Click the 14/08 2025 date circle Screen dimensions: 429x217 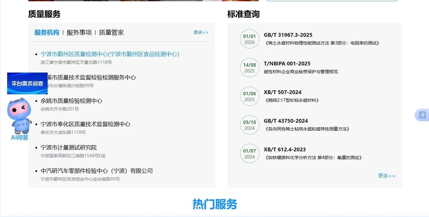(249, 68)
